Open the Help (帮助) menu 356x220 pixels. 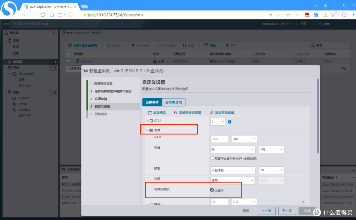click(305, 24)
